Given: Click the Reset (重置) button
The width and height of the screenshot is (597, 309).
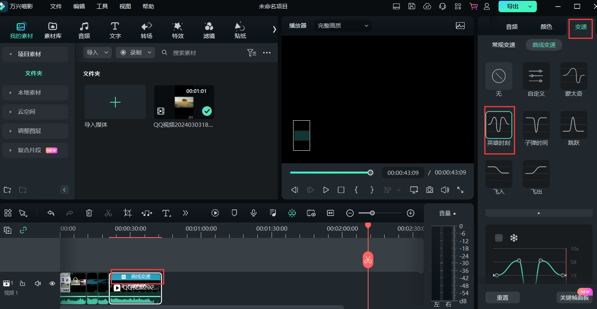Looking at the screenshot, I should tap(502, 297).
